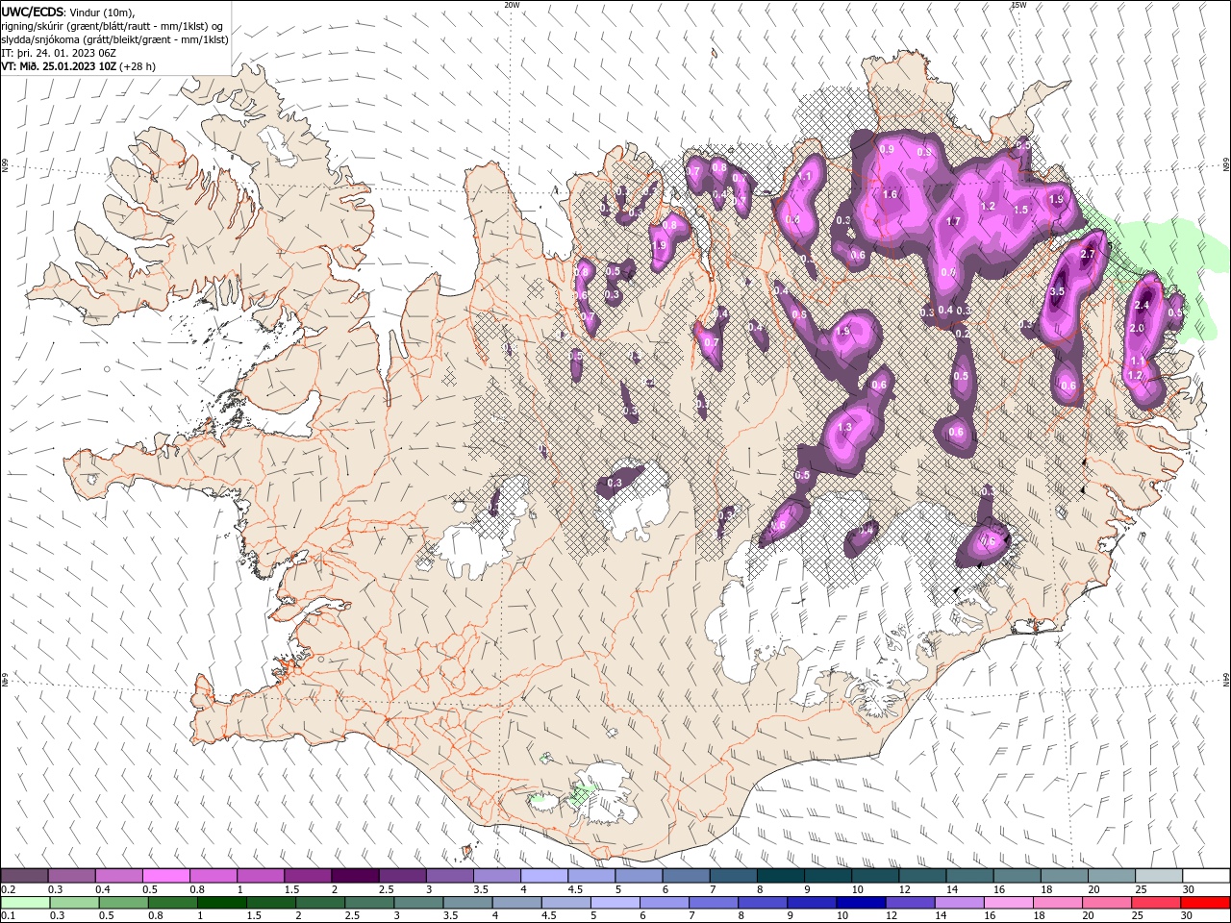This screenshot has height=923, width=1231.
Task: Click the 2.4 snowfall value on the map
Action: 1143,305
